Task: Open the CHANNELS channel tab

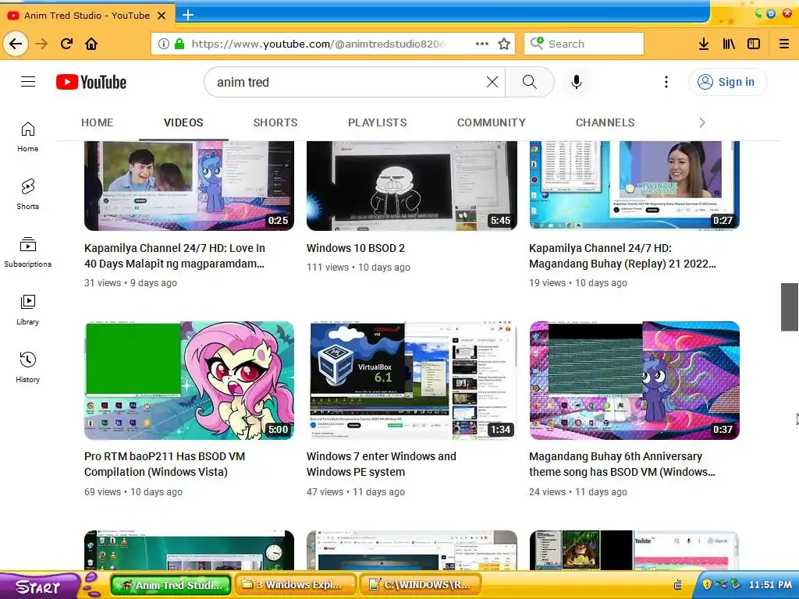Action: click(x=605, y=122)
